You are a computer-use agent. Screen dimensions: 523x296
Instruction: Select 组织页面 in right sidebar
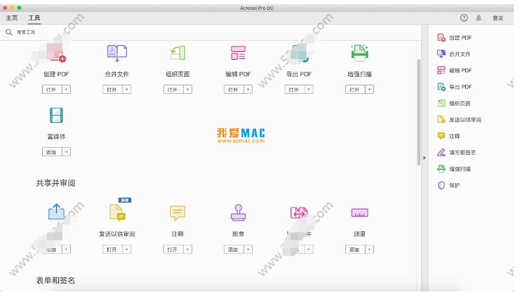click(453, 103)
